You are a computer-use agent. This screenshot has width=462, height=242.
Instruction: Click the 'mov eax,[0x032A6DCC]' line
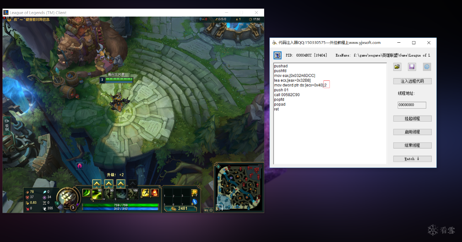(x=295, y=75)
